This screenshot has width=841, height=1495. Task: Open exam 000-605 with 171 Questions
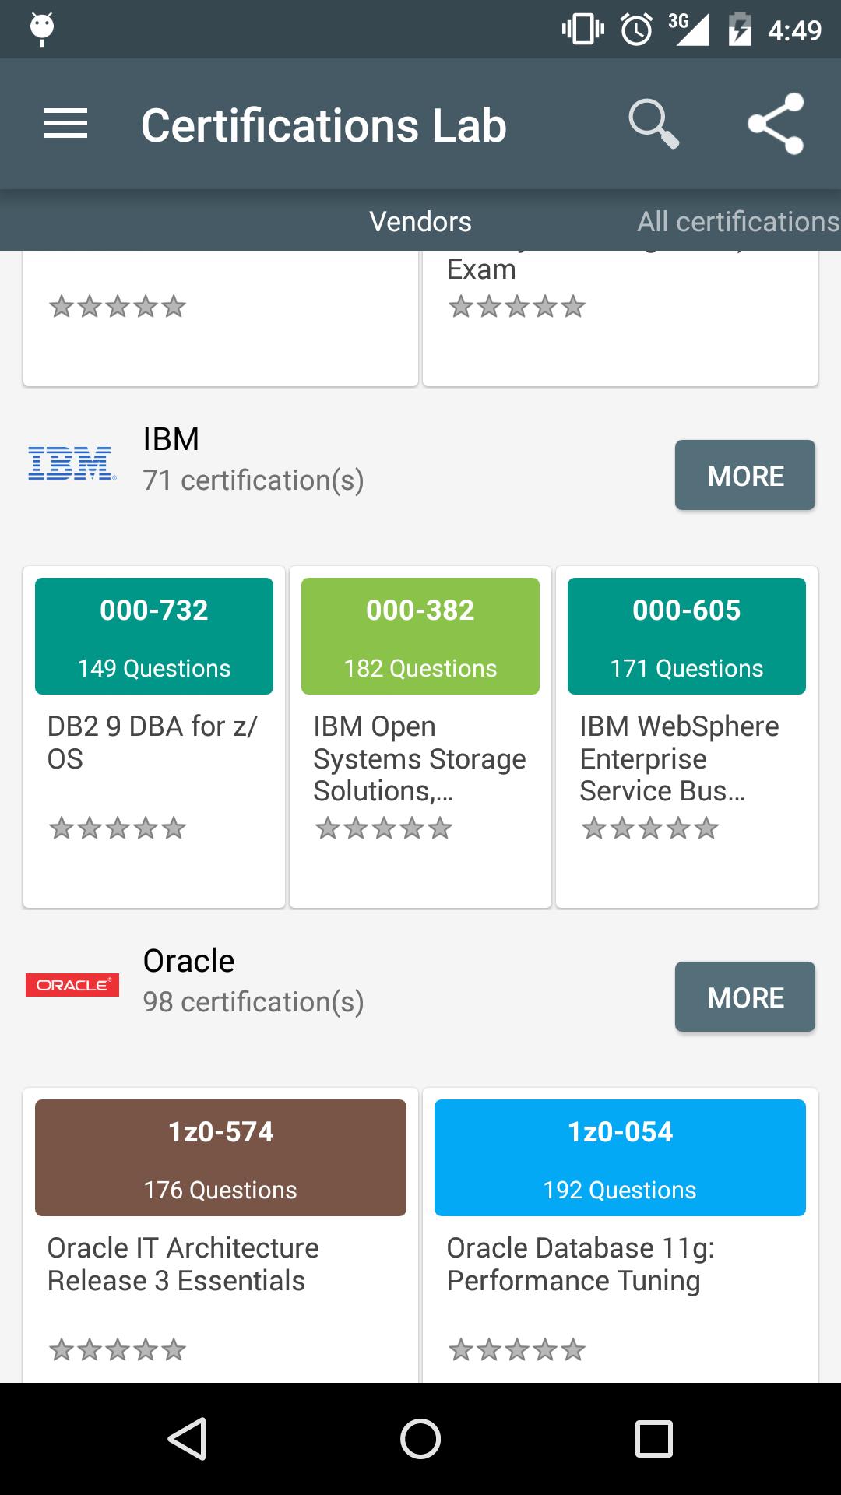(687, 636)
